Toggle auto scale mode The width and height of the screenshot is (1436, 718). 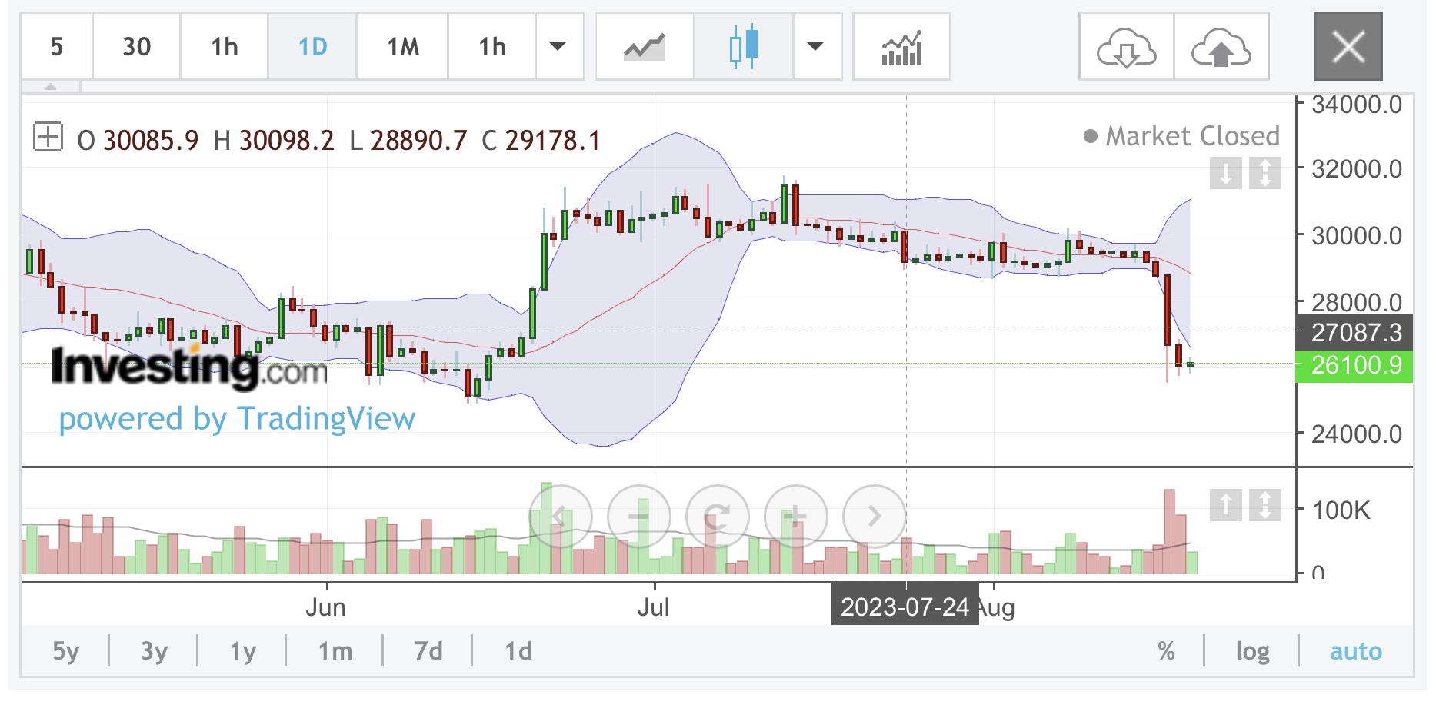[x=1355, y=651]
